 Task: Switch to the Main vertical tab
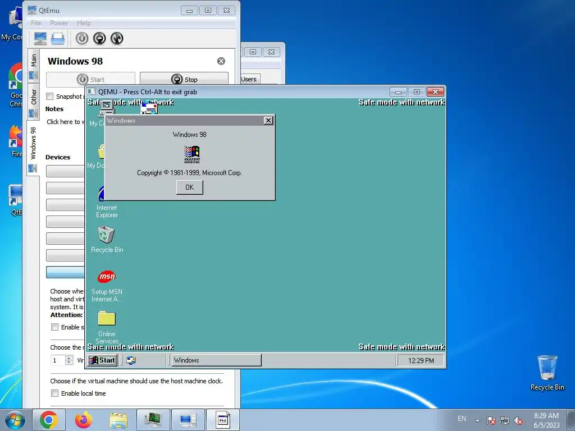point(33,66)
